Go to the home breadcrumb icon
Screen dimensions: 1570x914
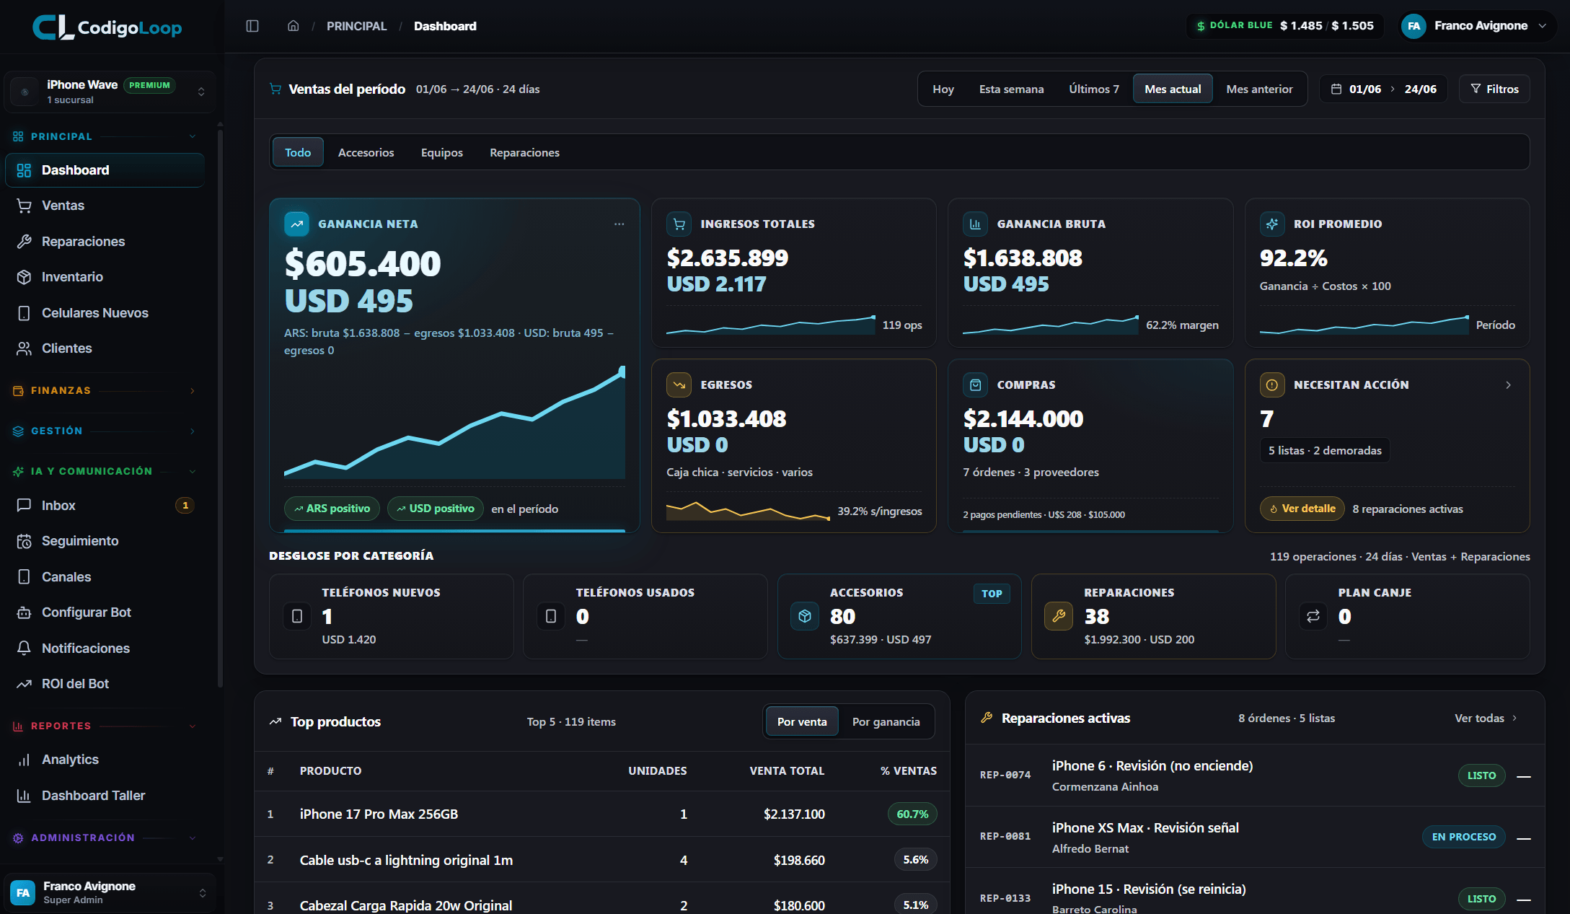point(294,26)
